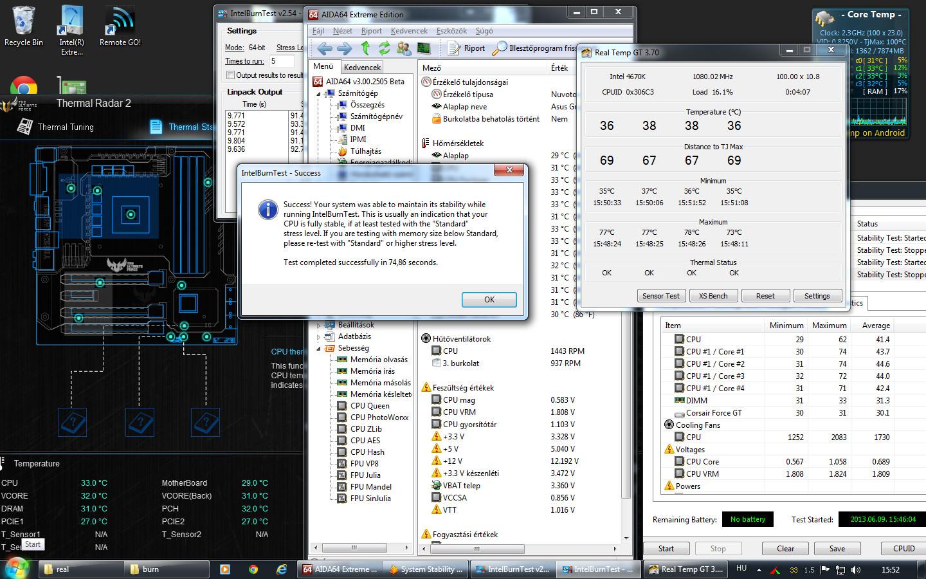Open the Súgó menu in AIDA64
Viewport: 926px width, 579px height.
(x=484, y=31)
